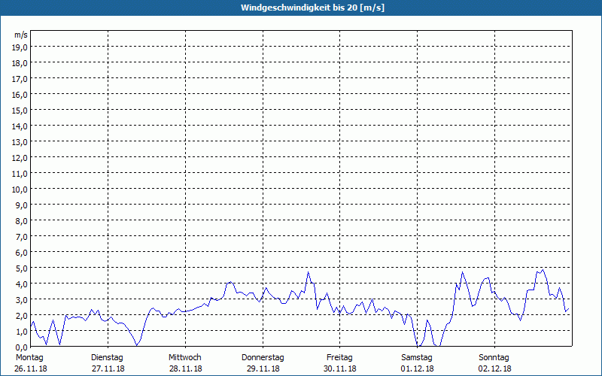Image resolution: width=602 pixels, height=376 pixels.
Task: Click the y-axis value 11,0
Action: [x=20, y=174]
